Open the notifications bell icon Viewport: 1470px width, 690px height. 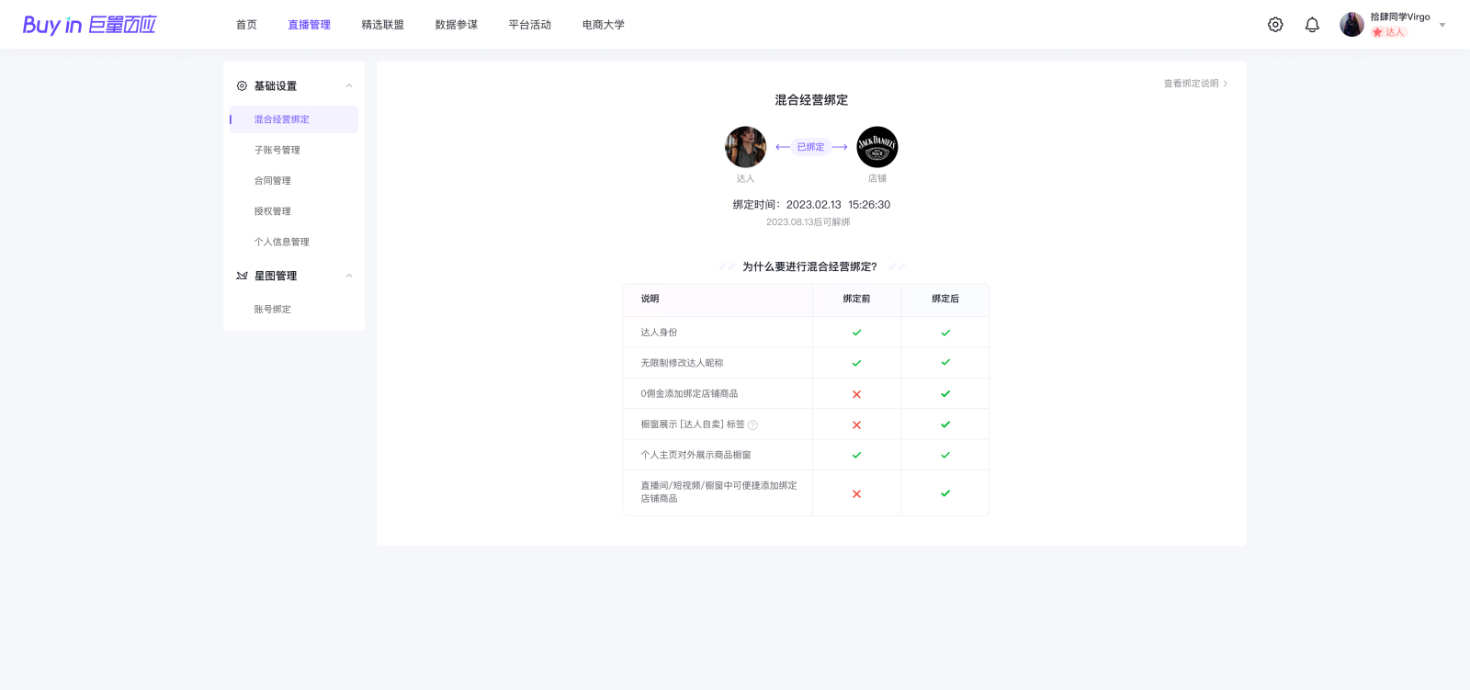point(1312,25)
